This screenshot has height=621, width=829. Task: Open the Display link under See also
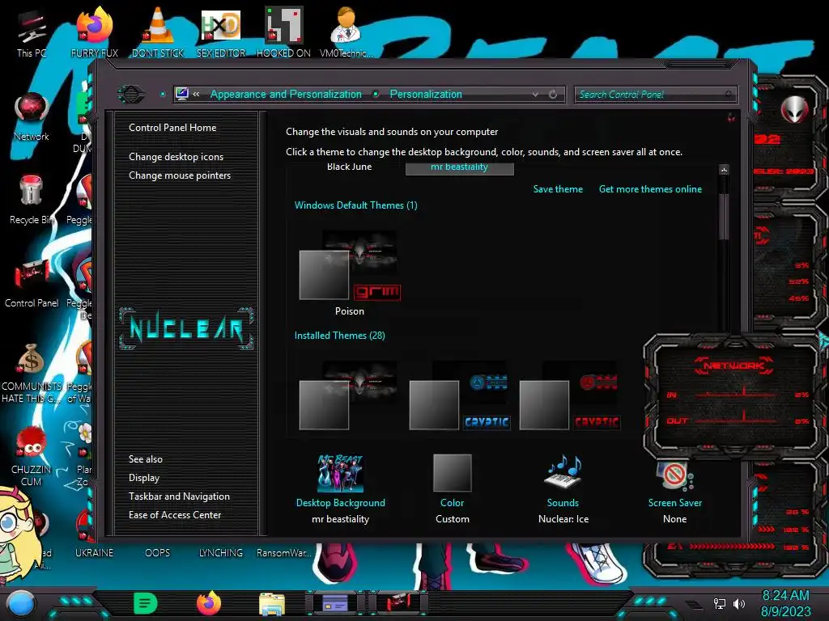pyautogui.click(x=144, y=477)
